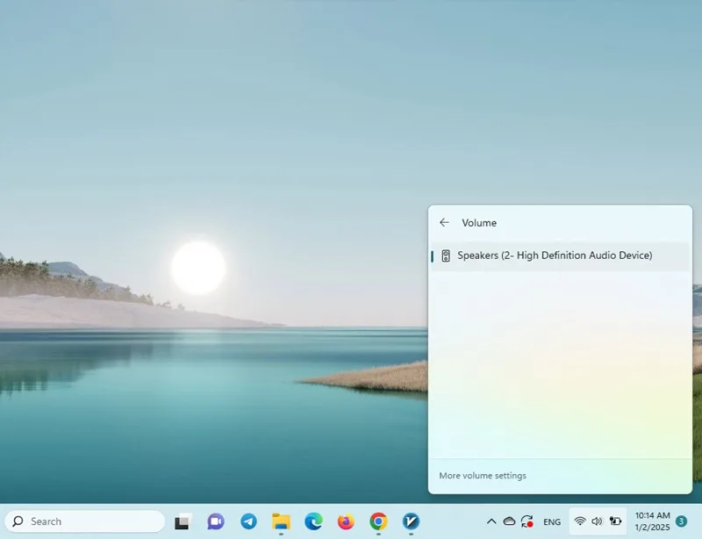Image resolution: width=702 pixels, height=539 pixels.
Task: Open More volume settings
Action: [482, 476]
